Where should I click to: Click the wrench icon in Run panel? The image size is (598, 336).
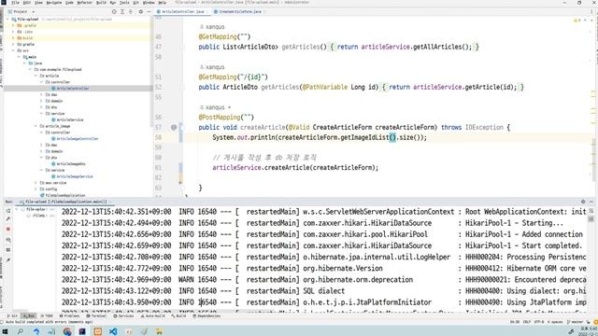[8, 219]
